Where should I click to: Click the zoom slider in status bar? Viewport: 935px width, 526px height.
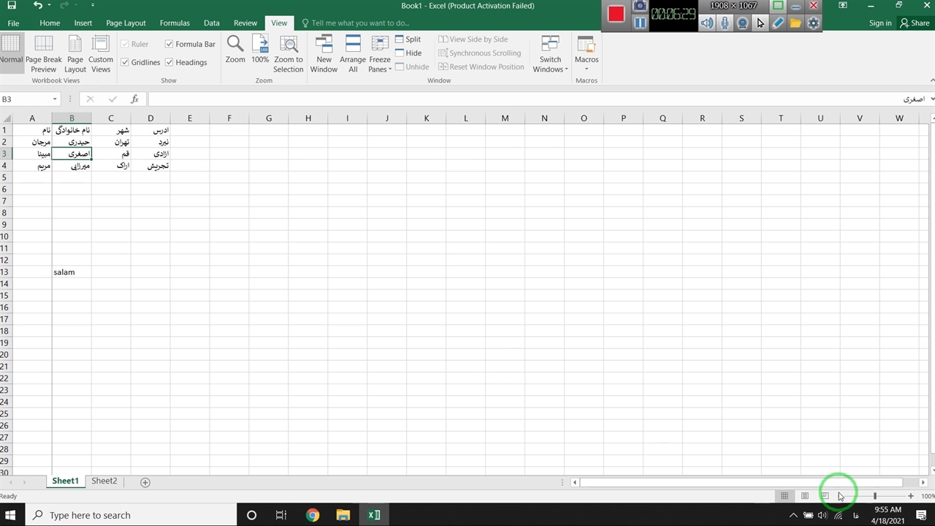point(874,496)
